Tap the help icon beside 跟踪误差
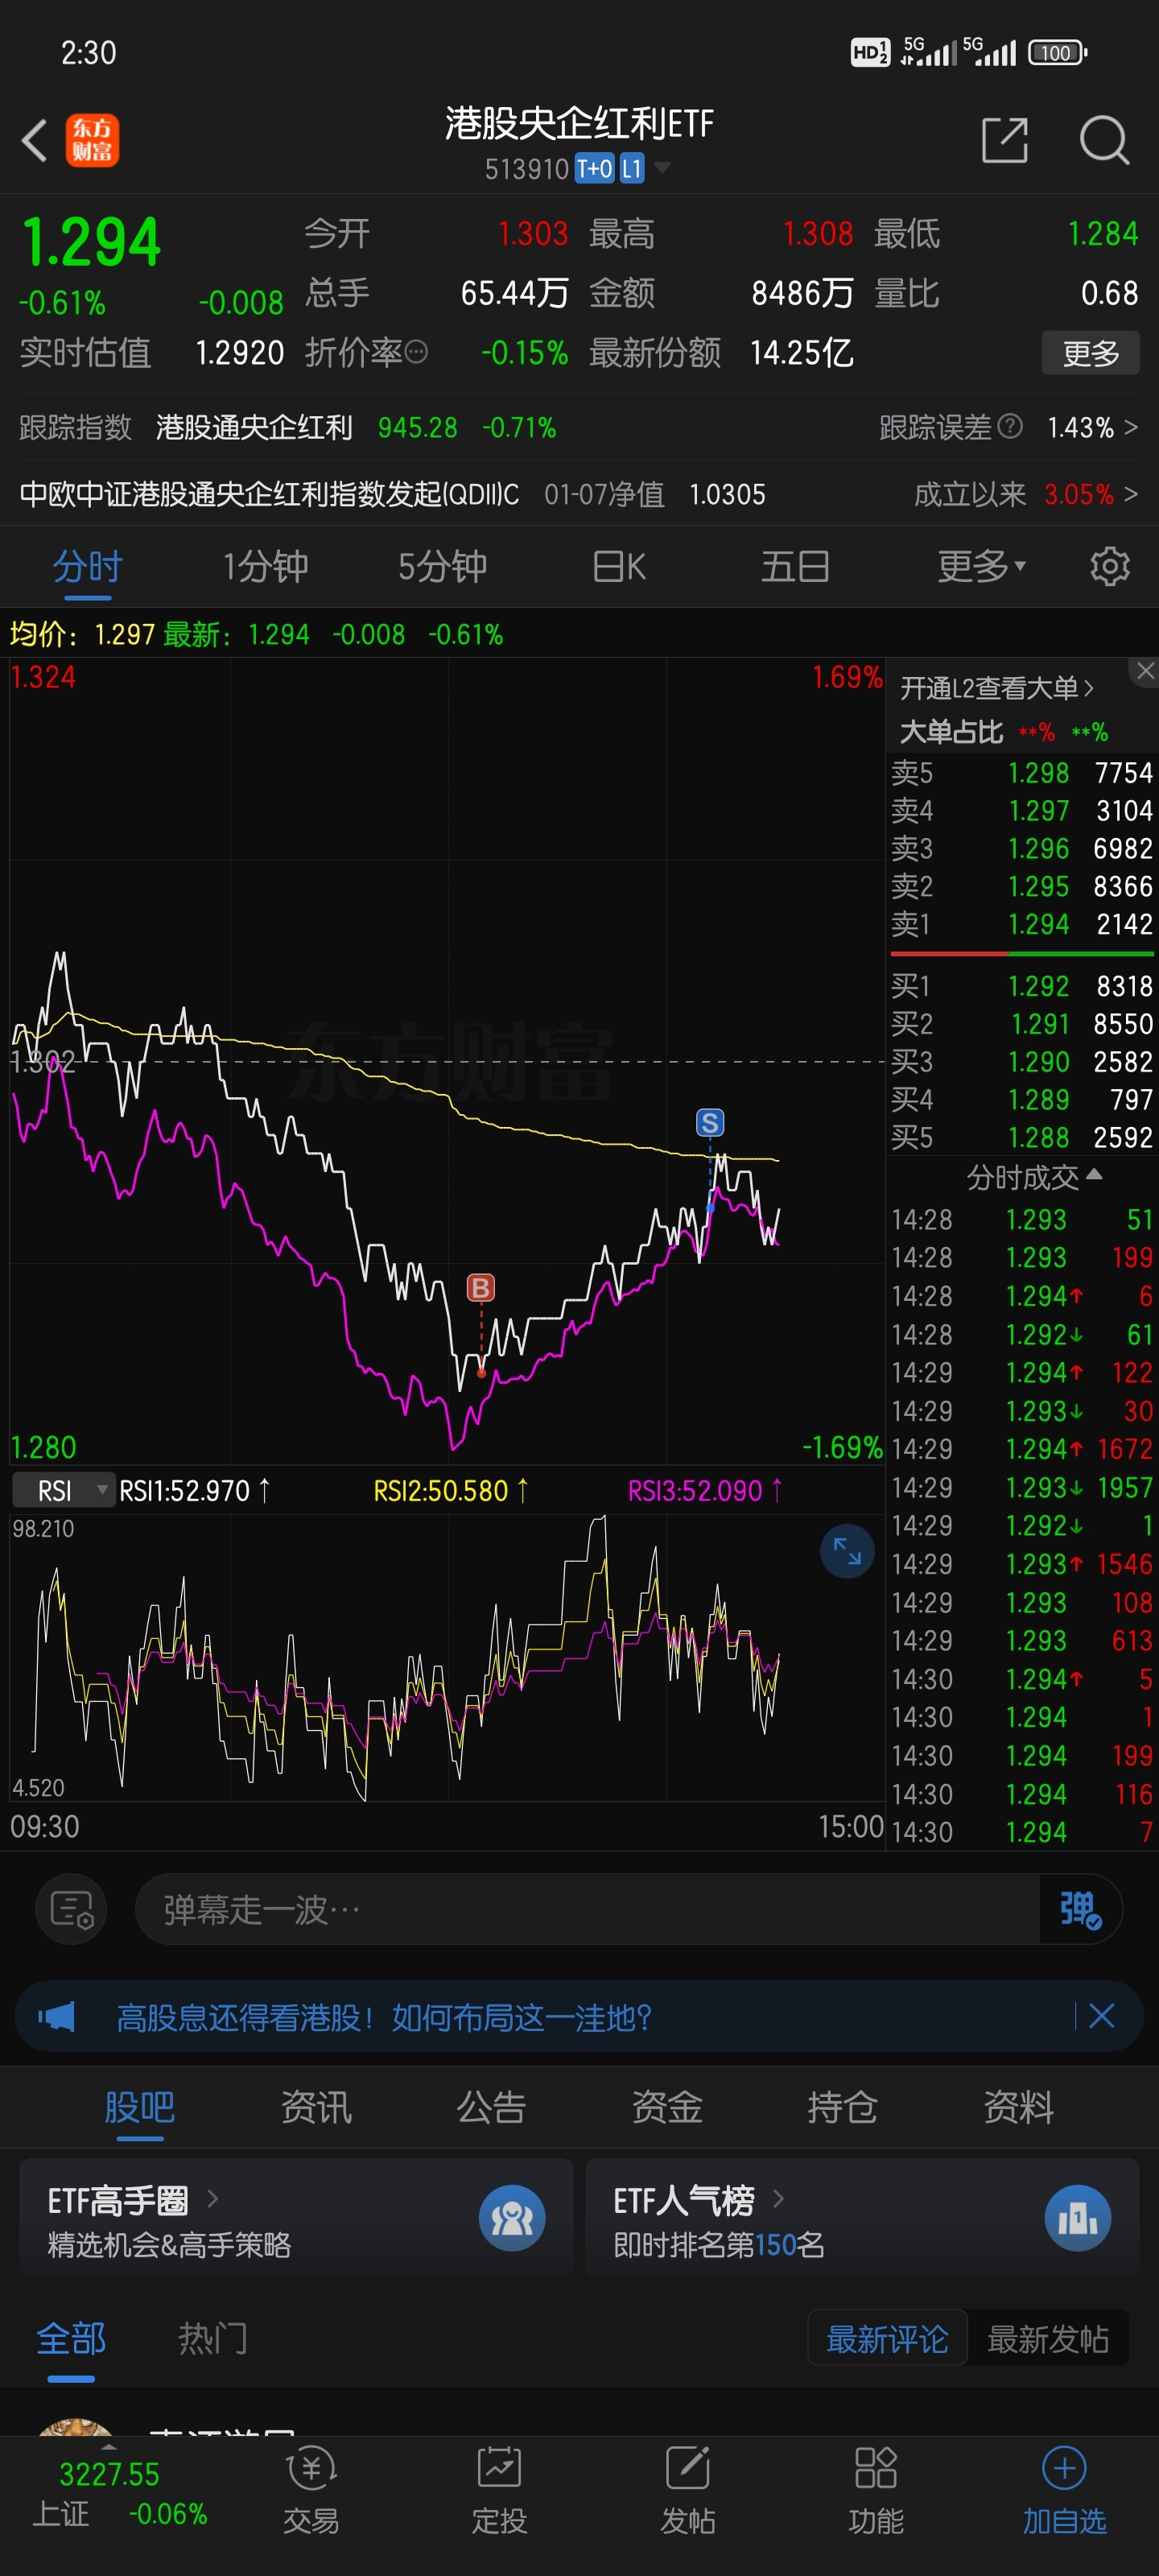The image size is (1159, 2576). point(1010,426)
